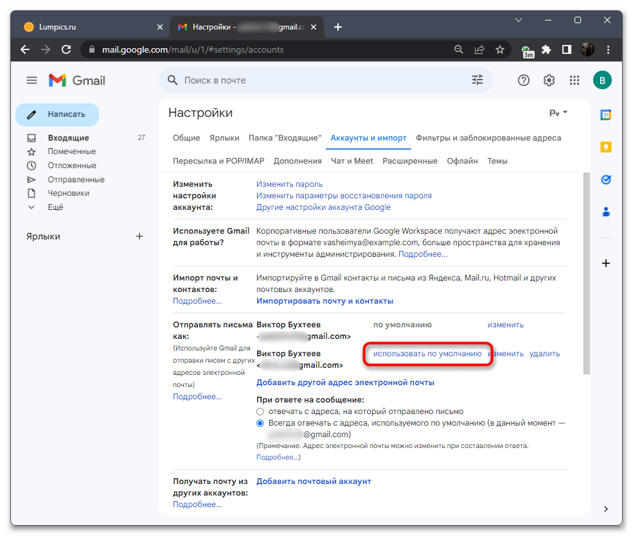Open Google Keep side panel icon
Image resolution: width=633 pixels, height=536 pixels.
[x=605, y=147]
